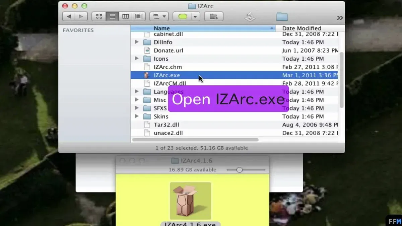This screenshot has height=226, width=402.
Task: Click the New Folder toolbar icon
Action: [x=214, y=16]
